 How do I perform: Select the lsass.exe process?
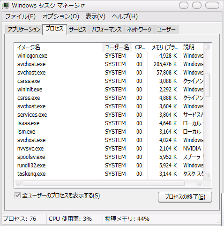109,123
